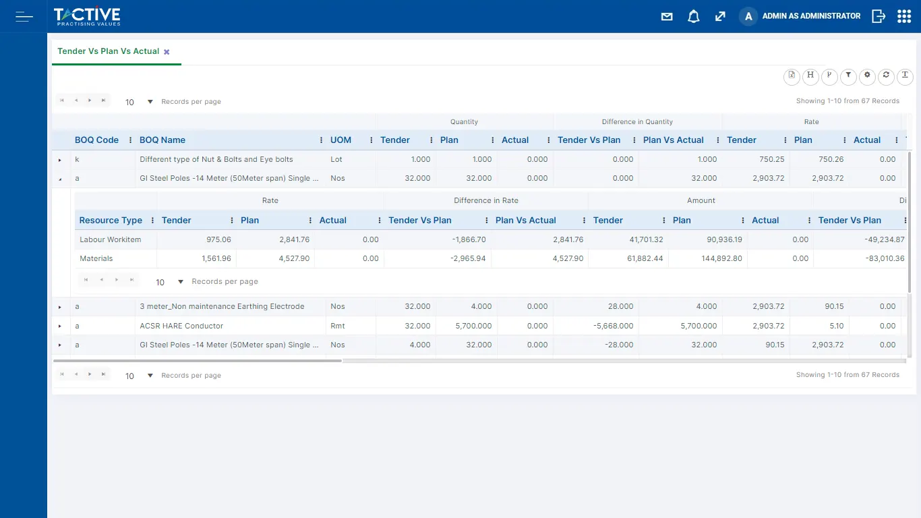Toggle the hamburger sidebar menu
This screenshot has height=518, width=921.
24,16
